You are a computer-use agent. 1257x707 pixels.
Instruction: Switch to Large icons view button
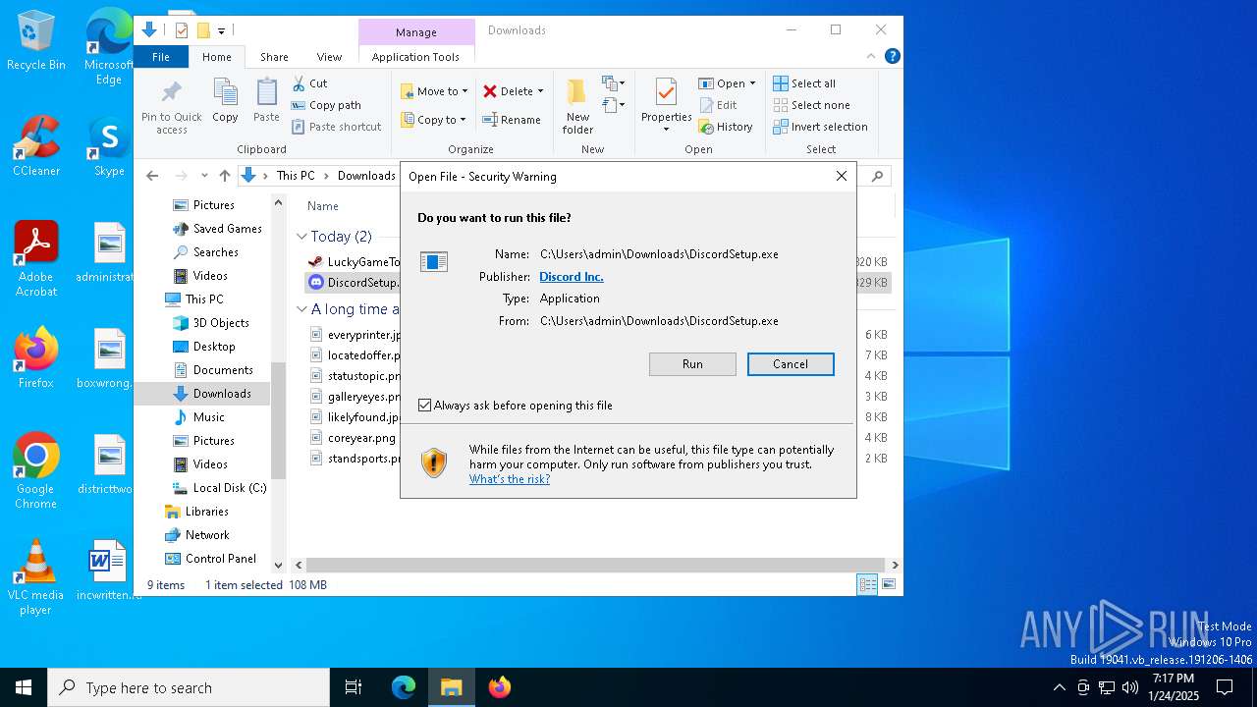(x=889, y=584)
